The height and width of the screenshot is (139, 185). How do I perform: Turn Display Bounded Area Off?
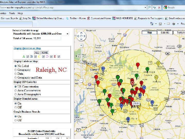pos(15,107)
